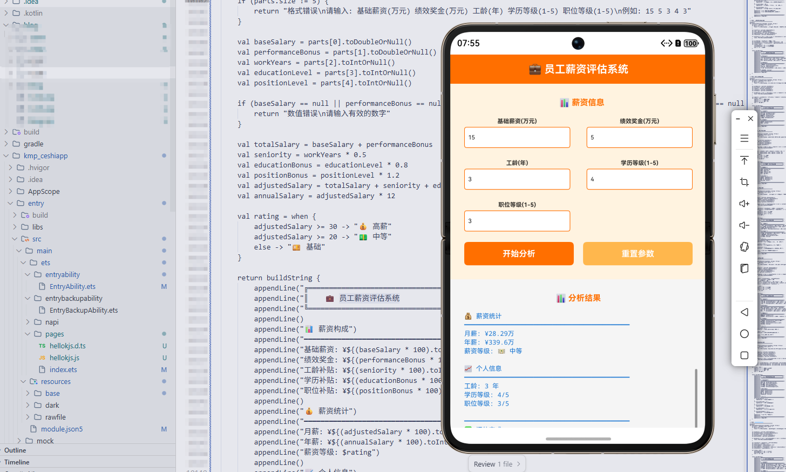786x472 pixels.
Task: Tap the phone status bar battery icon
Action: pos(691,43)
